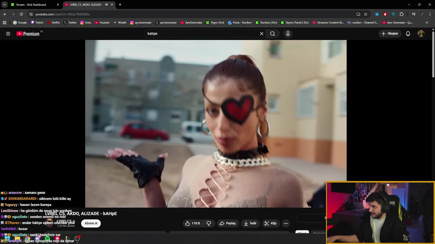
Task: Dislike the kAHpE video
Action: [209, 223]
